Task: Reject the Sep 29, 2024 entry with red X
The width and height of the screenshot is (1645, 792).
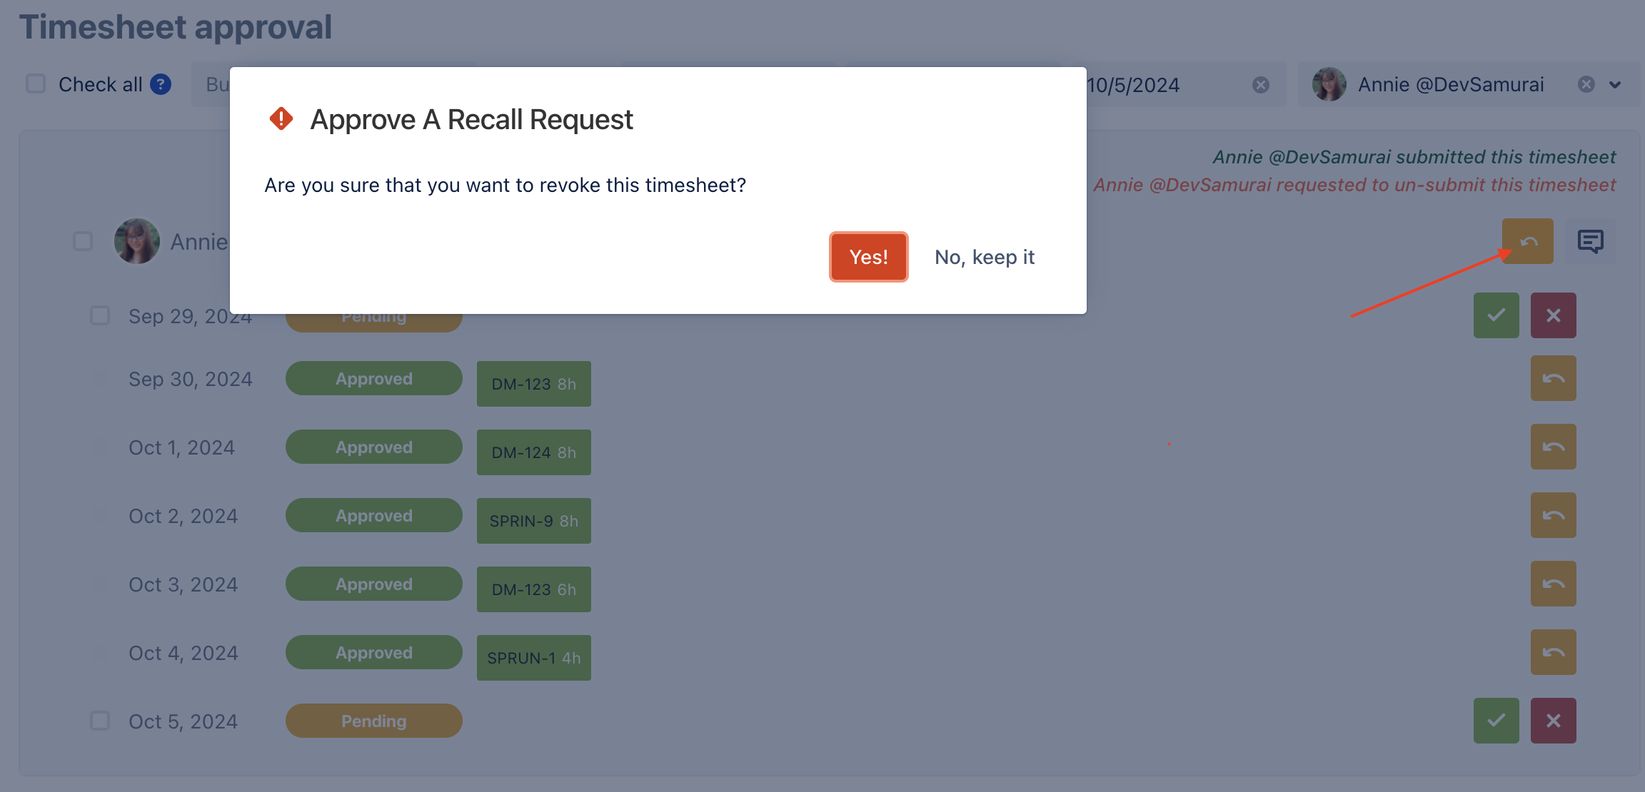Action: coord(1553,315)
